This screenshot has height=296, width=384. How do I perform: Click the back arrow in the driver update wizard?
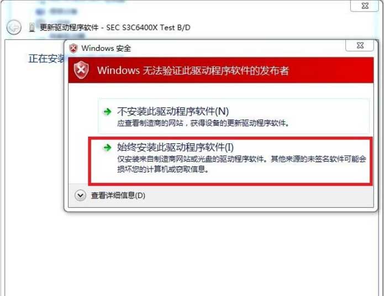(14, 28)
